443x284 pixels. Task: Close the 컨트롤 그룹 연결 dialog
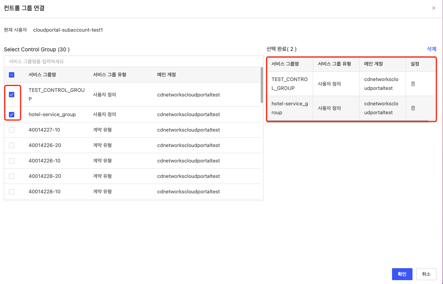(433, 8)
